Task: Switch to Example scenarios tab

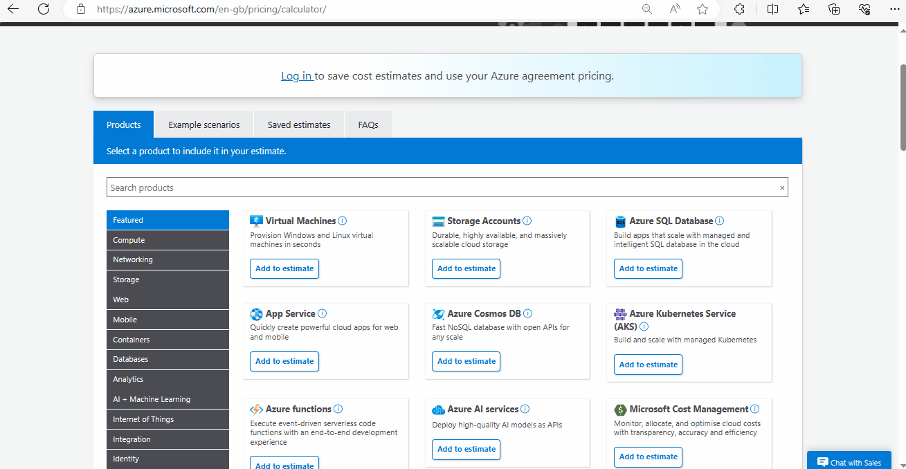Action: (x=204, y=125)
